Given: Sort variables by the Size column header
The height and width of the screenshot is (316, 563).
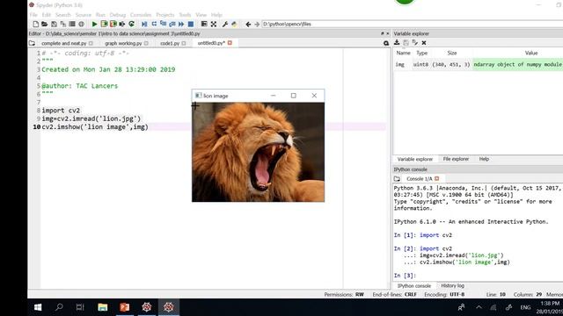Looking at the screenshot, I should click(x=452, y=53).
